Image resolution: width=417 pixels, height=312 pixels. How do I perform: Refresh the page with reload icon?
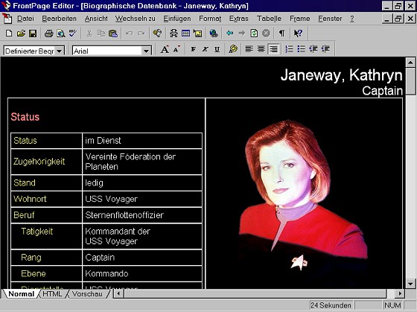click(x=254, y=34)
